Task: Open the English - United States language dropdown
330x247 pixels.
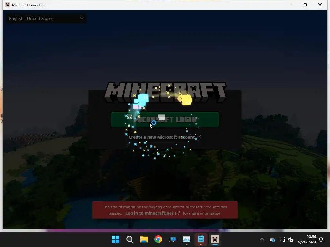Action: pyautogui.click(x=46, y=18)
